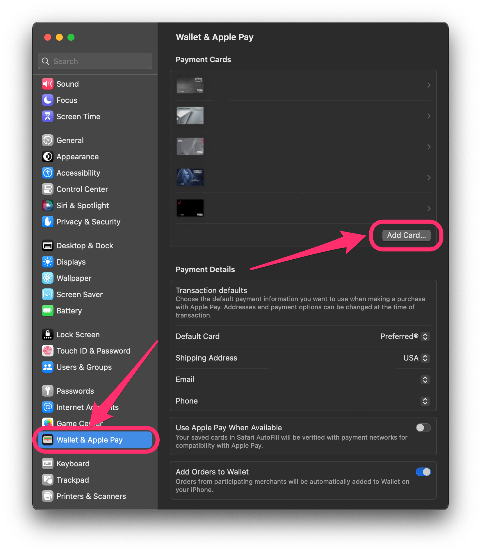The width and height of the screenshot is (481, 553).
Task: Click the Sound speaker icon
Action: (48, 84)
